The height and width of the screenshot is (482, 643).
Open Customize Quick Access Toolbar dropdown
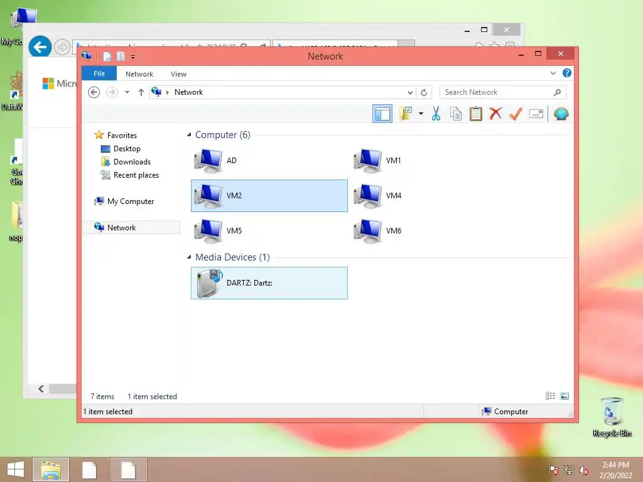click(x=133, y=56)
